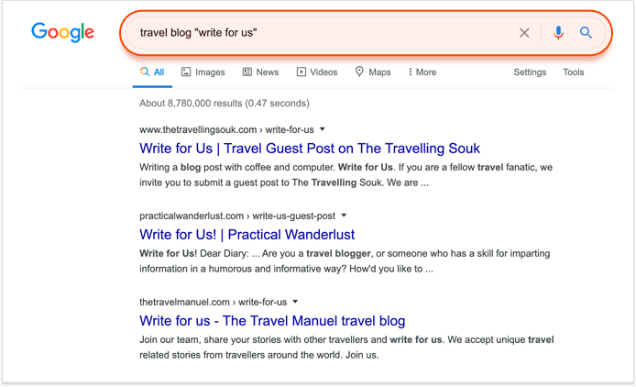Click the www.thetravellingsouk.com breadcrumb URL
Viewport: 636px width, 387px height.
coord(198,129)
